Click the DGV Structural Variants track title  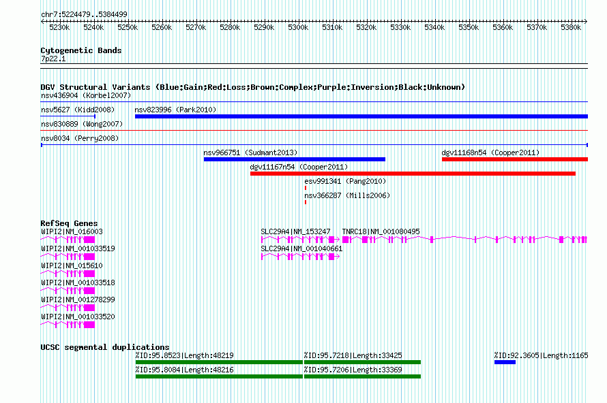(253, 87)
